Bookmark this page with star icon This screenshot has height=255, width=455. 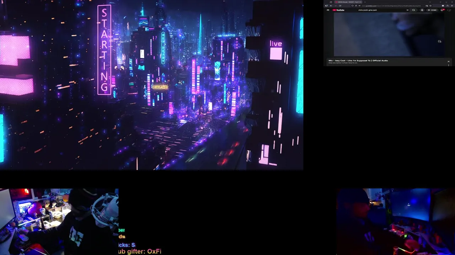point(430,6)
